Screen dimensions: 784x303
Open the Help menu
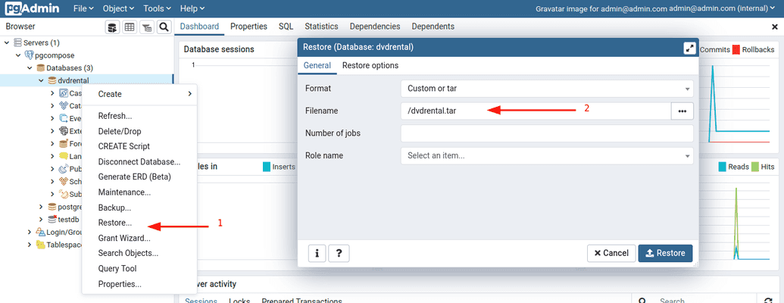193,8
